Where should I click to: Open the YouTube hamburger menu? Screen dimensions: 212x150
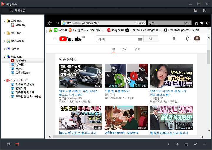54,39
